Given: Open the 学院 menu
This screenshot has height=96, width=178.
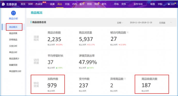Looking at the screenshot, I should coord(160,4).
